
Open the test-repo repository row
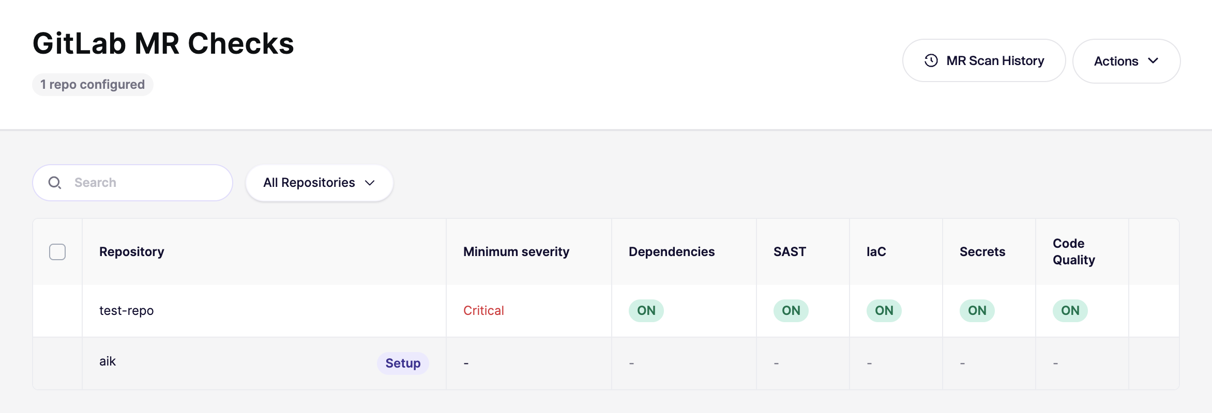click(127, 311)
